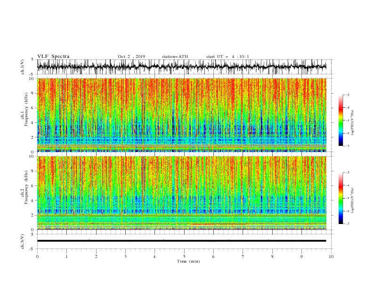
Task: Click the "ch.1(V)" waveform axis label
Action: click(x=23, y=67)
